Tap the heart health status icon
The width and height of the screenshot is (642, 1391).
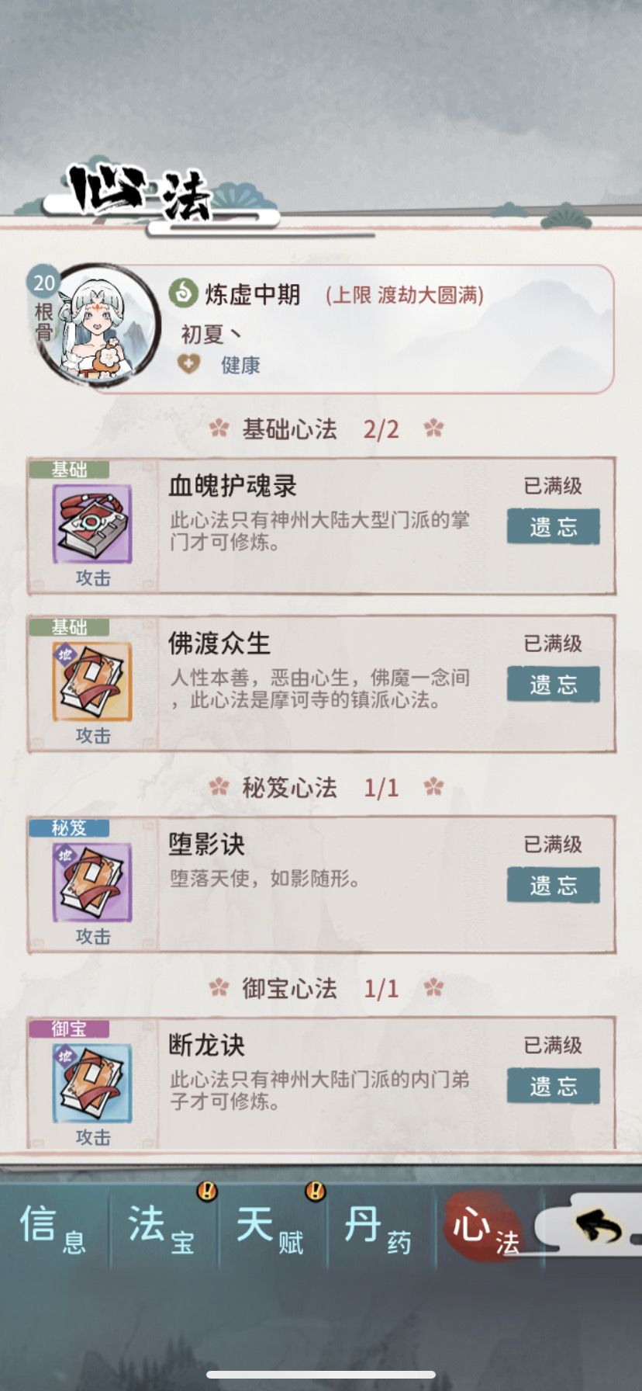pos(189,364)
